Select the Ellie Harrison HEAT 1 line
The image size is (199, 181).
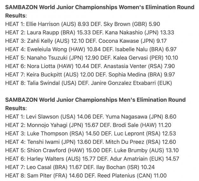(x=83, y=24)
